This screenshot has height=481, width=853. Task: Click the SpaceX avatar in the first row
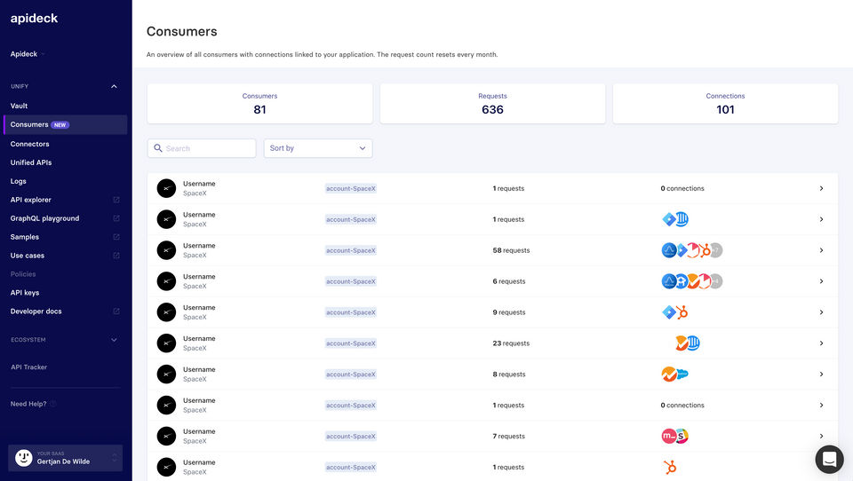click(x=166, y=188)
